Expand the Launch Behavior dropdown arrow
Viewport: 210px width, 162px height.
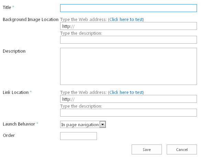[x=102, y=125]
